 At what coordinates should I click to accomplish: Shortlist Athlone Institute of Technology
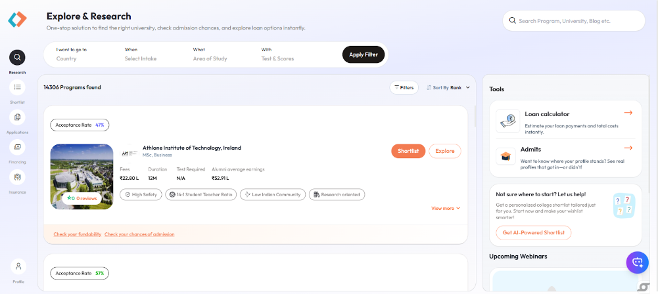(408, 151)
